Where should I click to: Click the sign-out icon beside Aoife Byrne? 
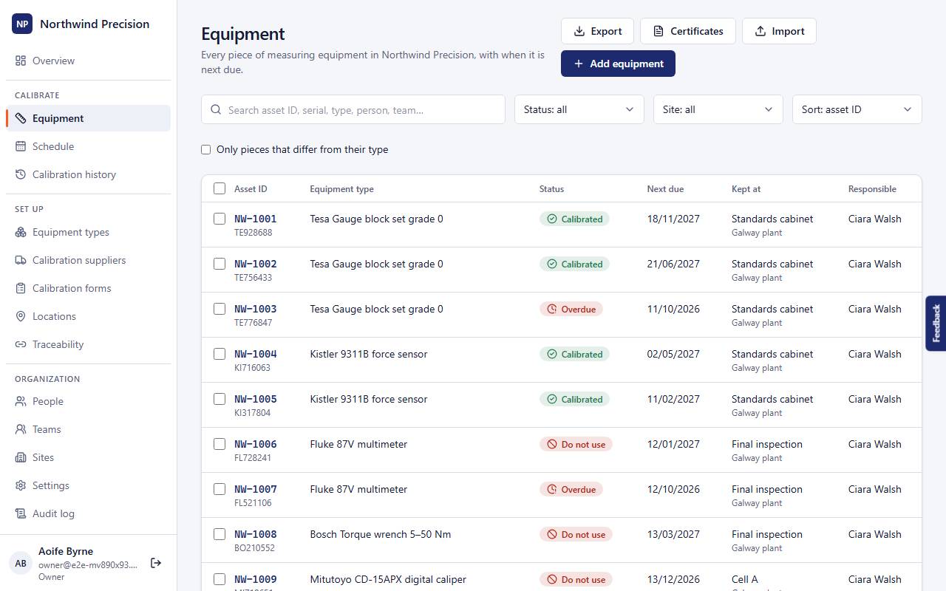[156, 563]
